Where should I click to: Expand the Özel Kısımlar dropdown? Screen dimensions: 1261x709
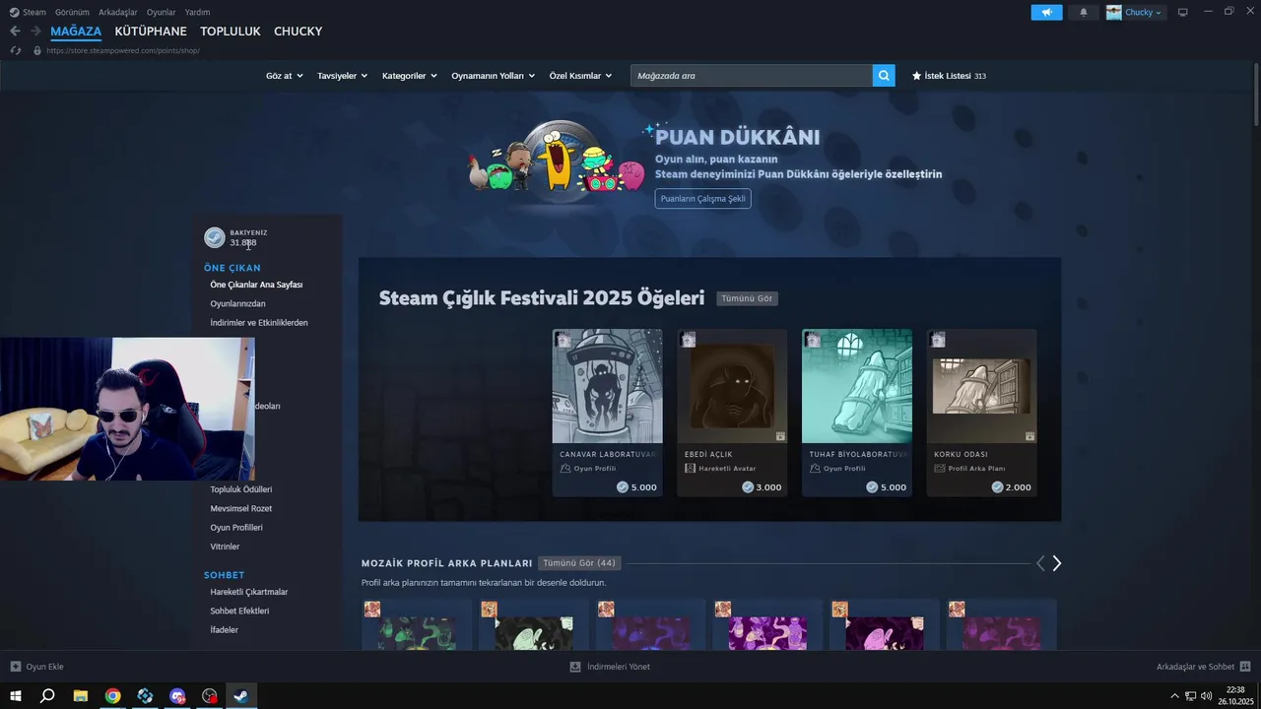(x=580, y=76)
